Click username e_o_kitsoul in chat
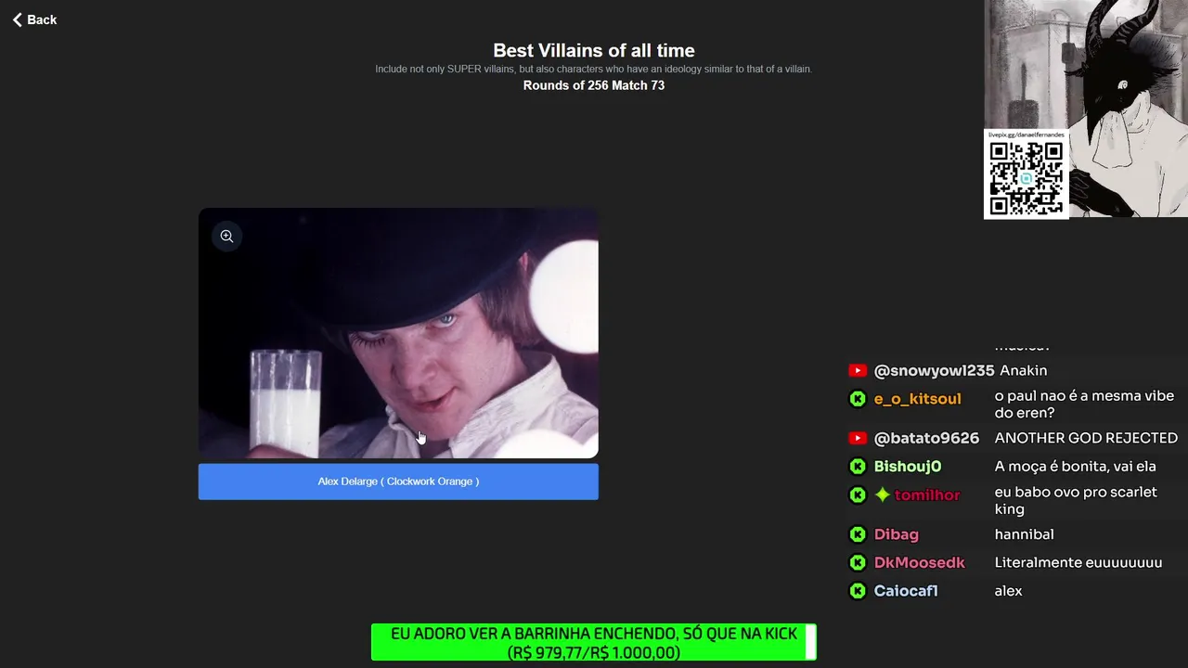 tap(917, 399)
